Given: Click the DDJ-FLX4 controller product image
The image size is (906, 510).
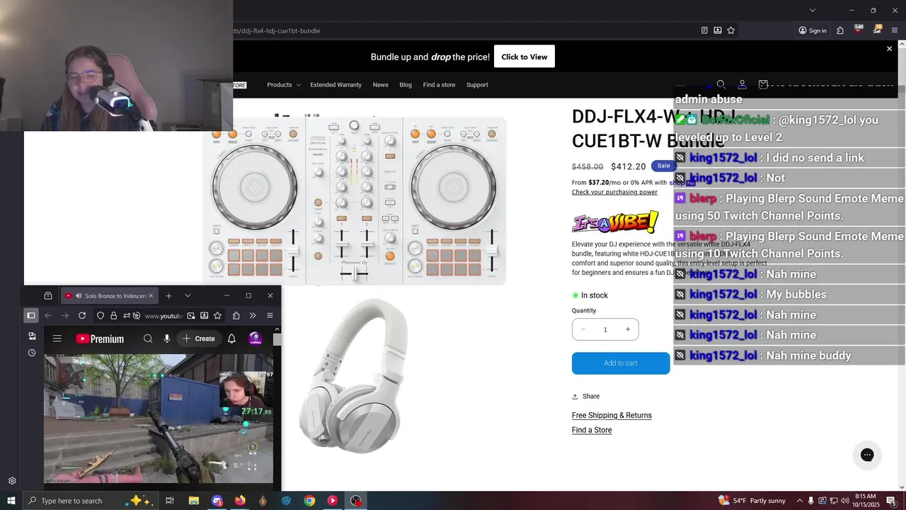Looking at the screenshot, I should point(354,201).
